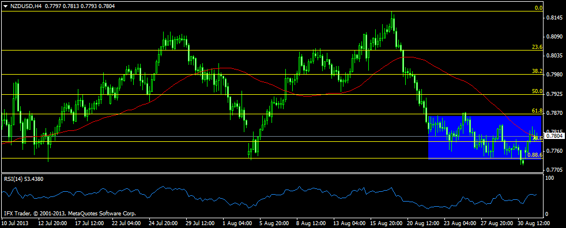The width and height of the screenshot is (566, 228).
Task: Click the current price tag '0.7804'
Action: (554, 136)
